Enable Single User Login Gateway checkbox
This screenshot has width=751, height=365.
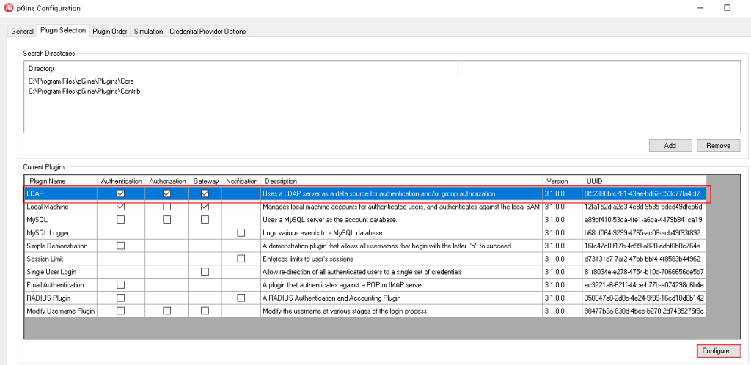(x=205, y=271)
